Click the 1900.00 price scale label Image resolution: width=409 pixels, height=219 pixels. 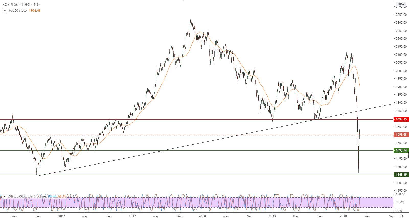click(401, 87)
